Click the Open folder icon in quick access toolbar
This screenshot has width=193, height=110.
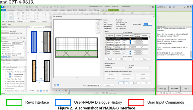coord(8,7)
